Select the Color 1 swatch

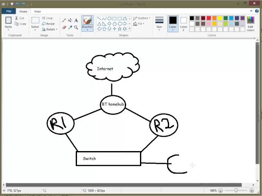pos(173,24)
